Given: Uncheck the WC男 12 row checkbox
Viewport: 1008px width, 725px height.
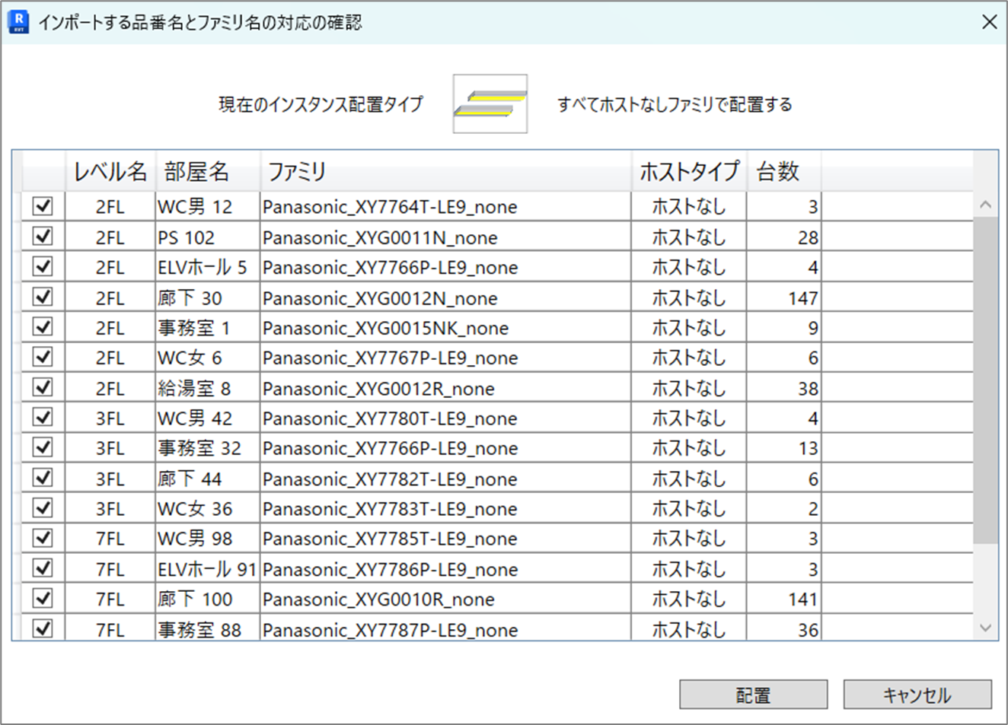Looking at the screenshot, I should [x=43, y=206].
